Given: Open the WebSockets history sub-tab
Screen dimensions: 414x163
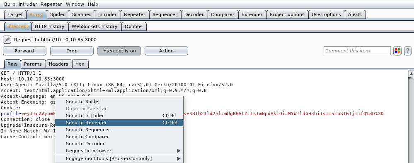Looking at the screenshot, I should pos(94,26).
